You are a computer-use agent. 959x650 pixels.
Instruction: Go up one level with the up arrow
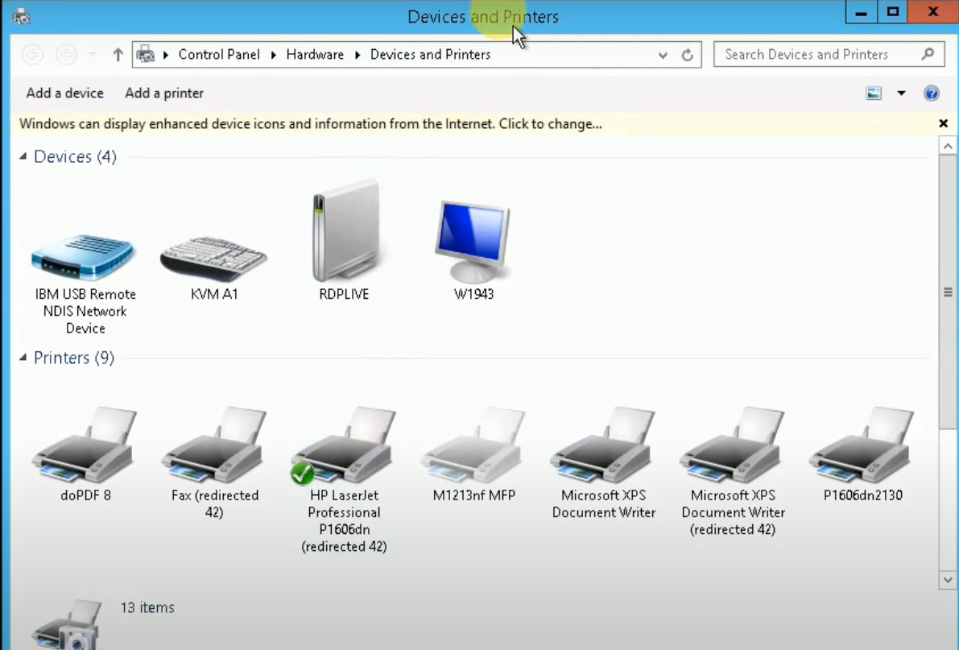pyautogui.click(x=118, y=55)
